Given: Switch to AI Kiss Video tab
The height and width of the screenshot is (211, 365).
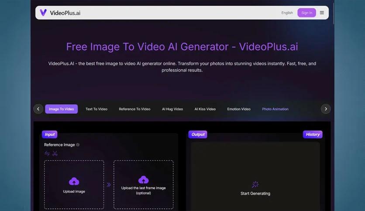Looking at the screenshot, I should pyautogui.click(x=205, y=109).
